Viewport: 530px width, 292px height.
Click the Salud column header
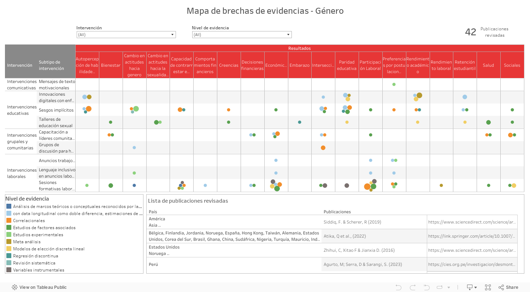pyautogui.click(x=488, y=65)
